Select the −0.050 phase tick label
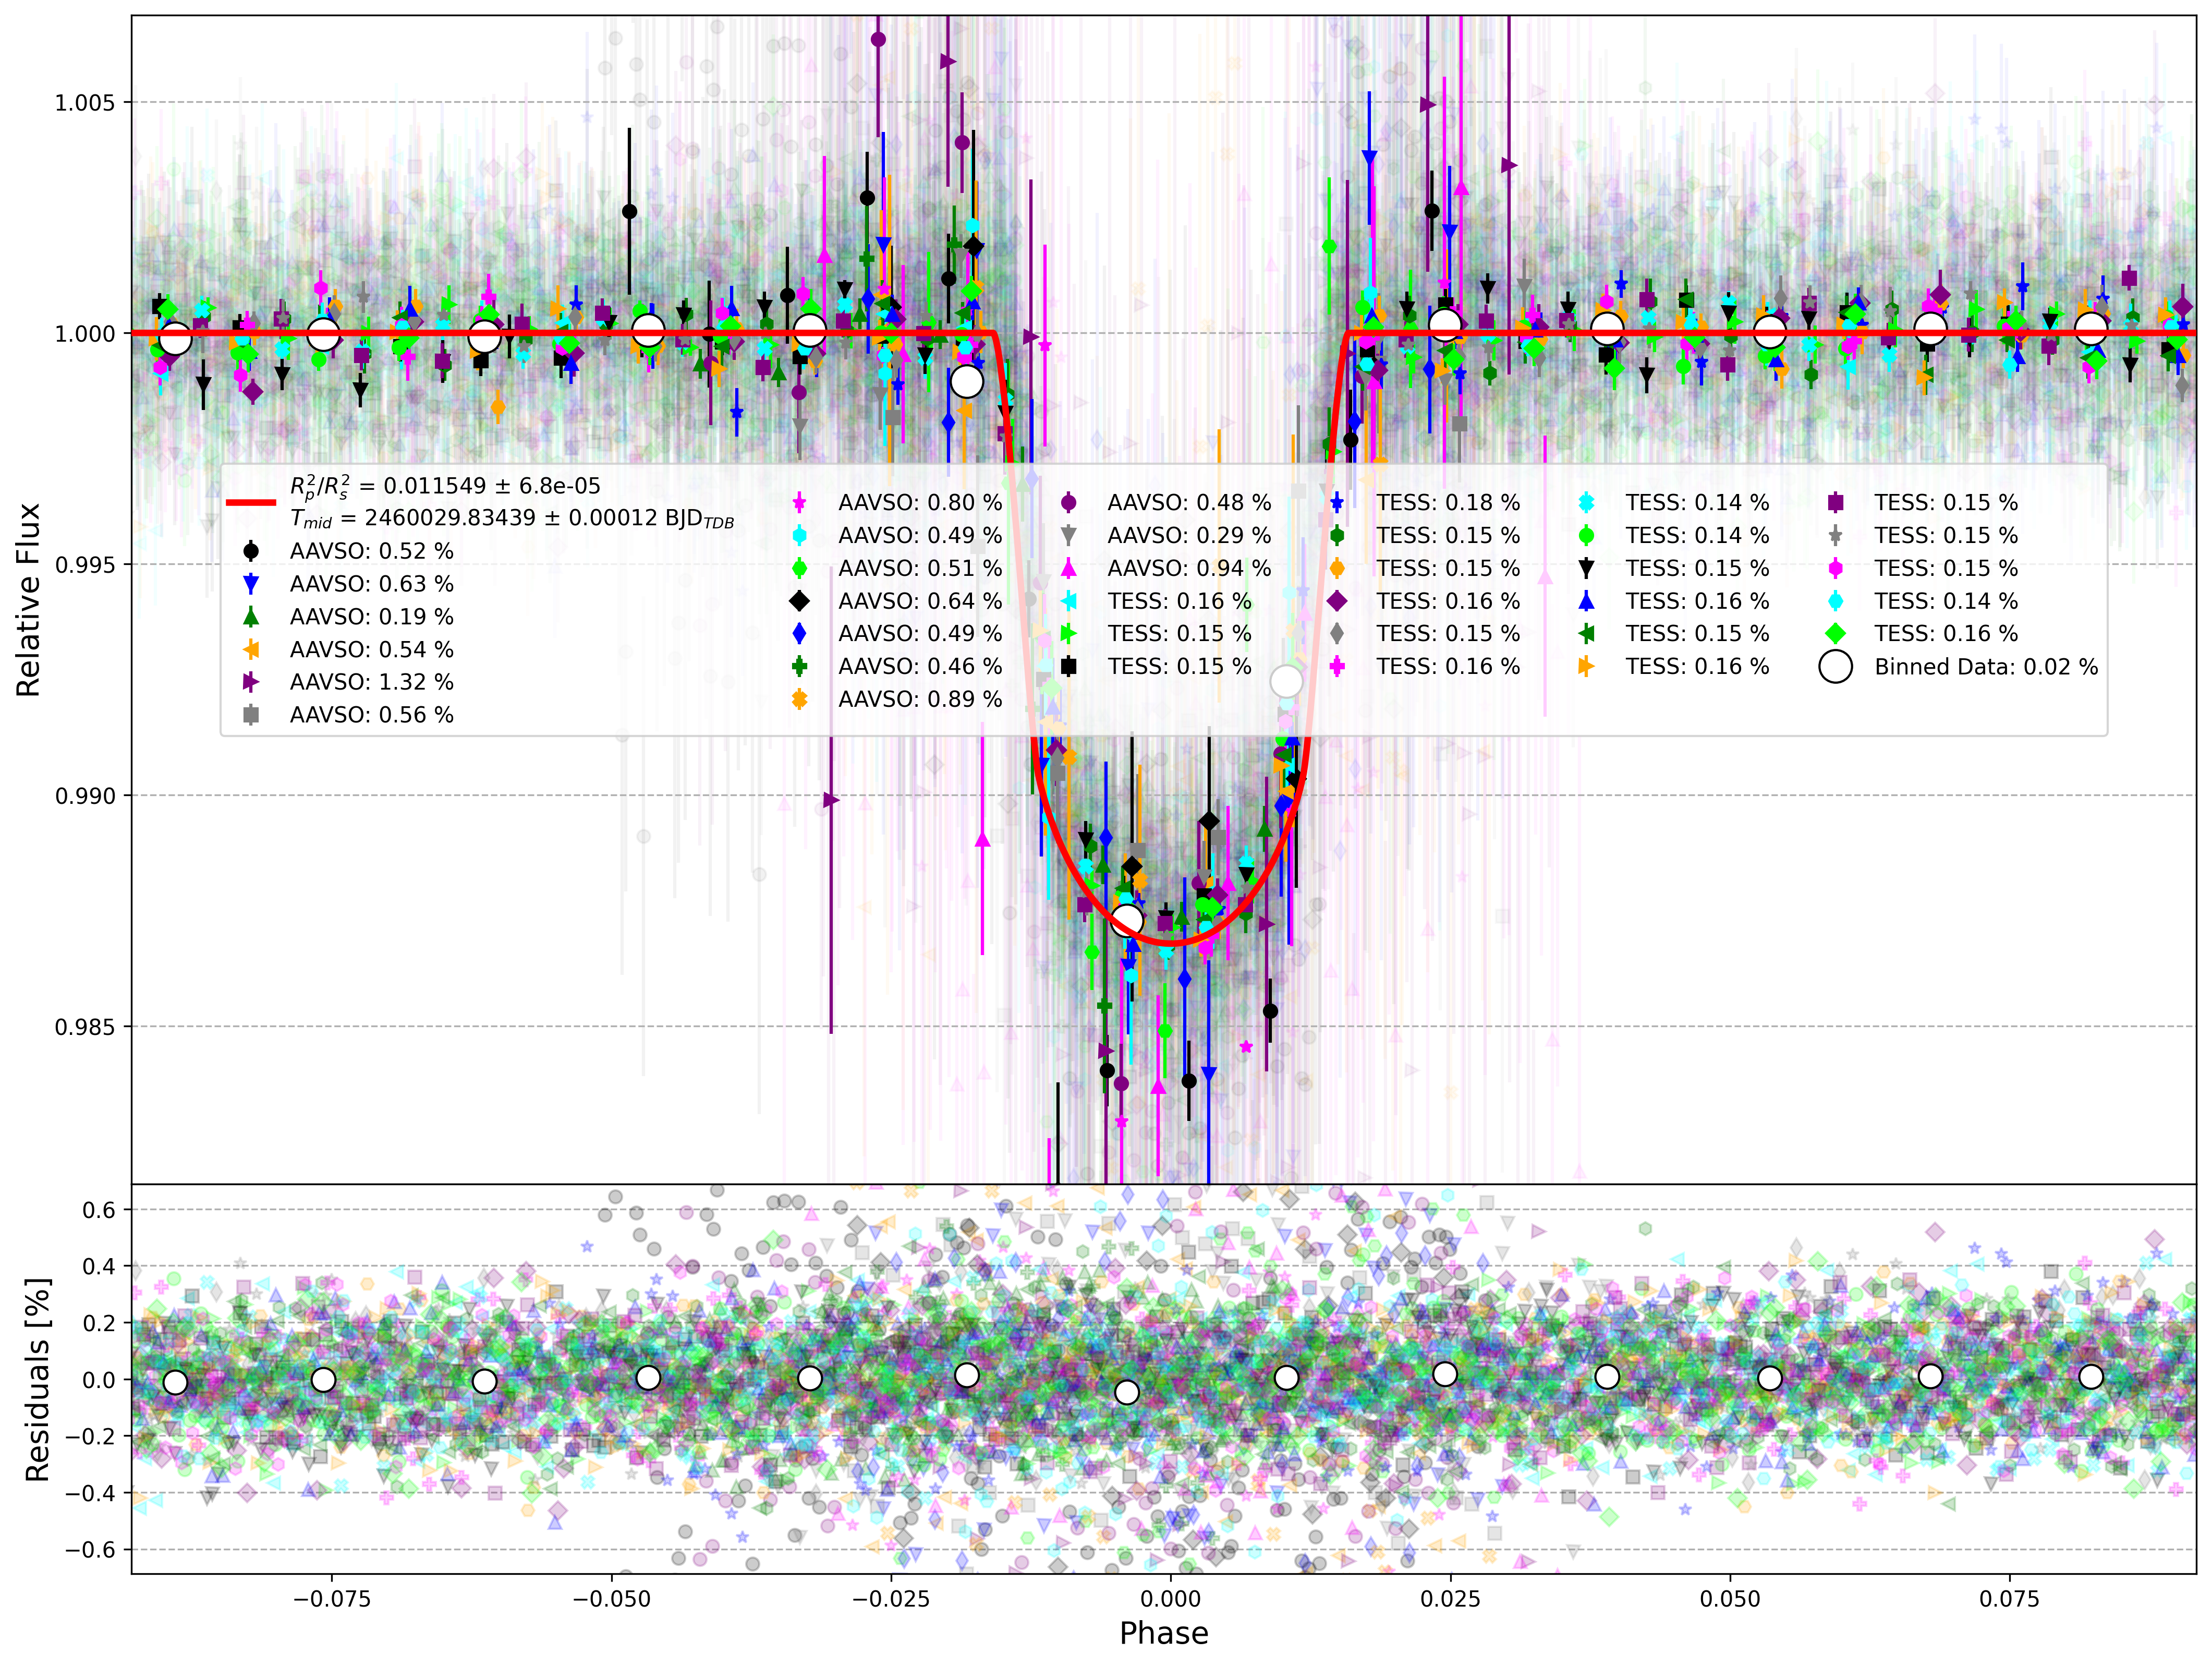 pos(611,1599)
